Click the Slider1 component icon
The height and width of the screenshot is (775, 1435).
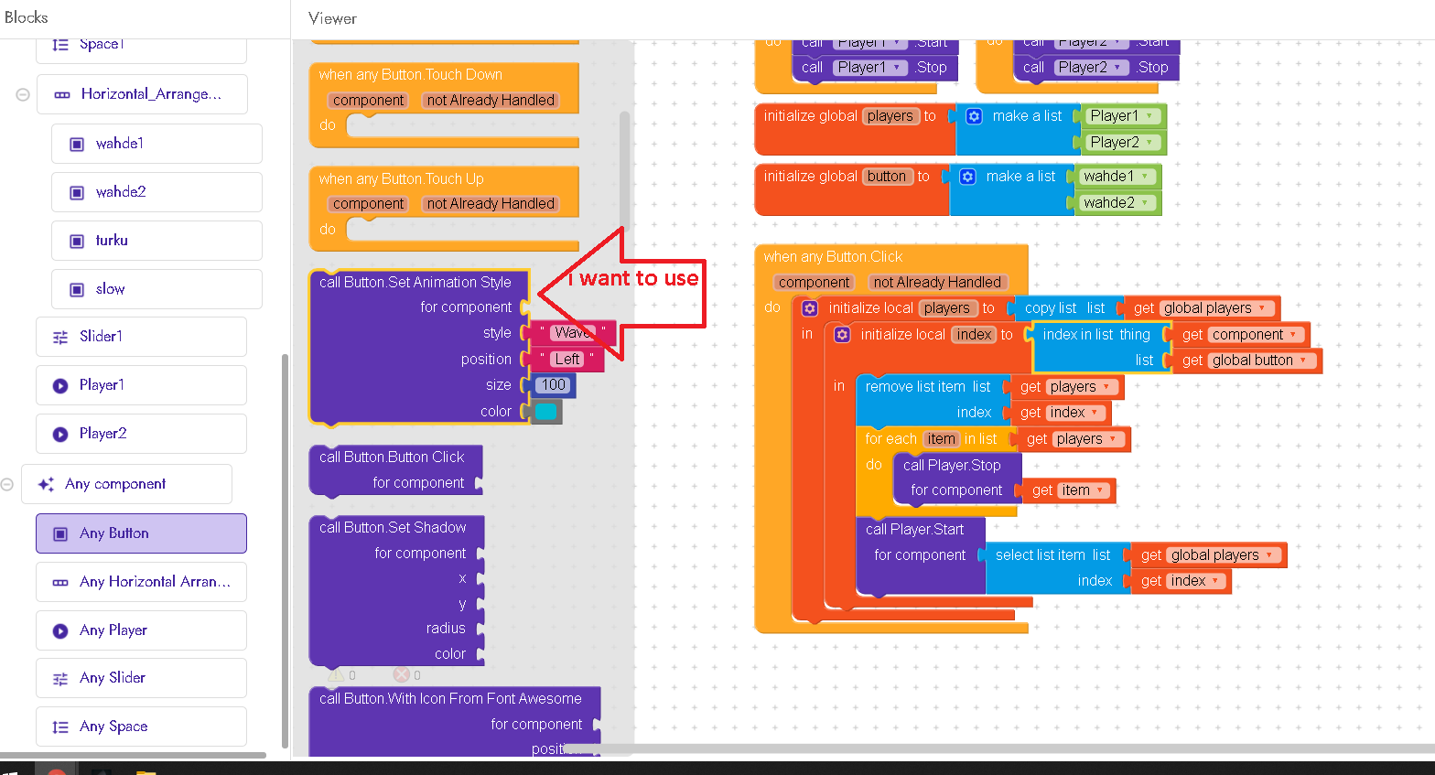pos(60,337)
